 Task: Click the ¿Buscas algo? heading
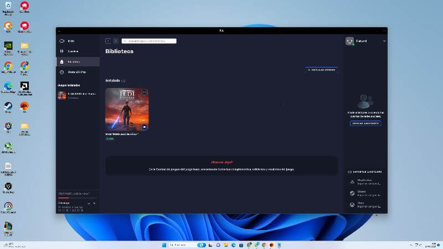[222, 162]
